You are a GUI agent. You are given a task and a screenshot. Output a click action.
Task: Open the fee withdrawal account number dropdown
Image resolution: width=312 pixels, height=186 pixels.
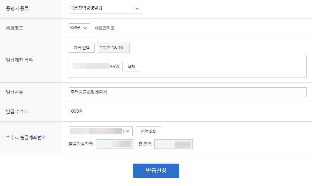click(100, 131)
